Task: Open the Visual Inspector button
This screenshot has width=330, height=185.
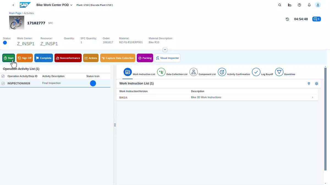Action: (x=167, y=58)
